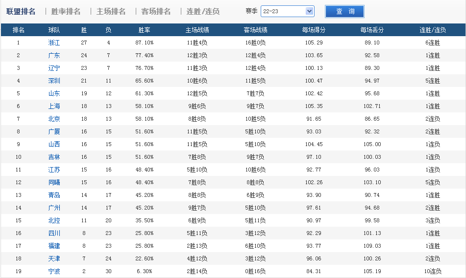Screen dimensions: 466x278
Task: Click the 球队 column header
Action: 54,30
